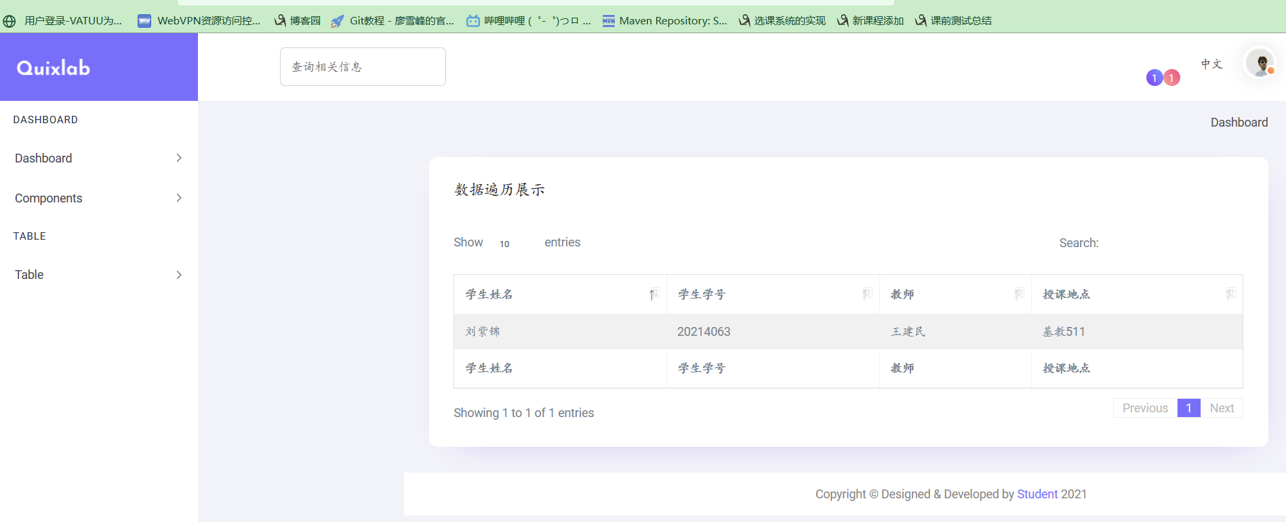This screenshot has height=522, width=1286.
Task: Select the 王建民 teacher cell
Action: (955, 331)
